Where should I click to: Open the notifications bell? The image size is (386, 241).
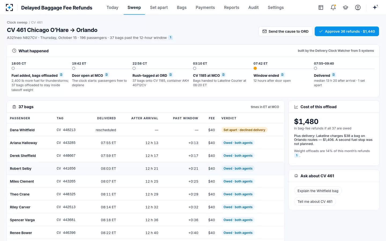pos(333,7)
